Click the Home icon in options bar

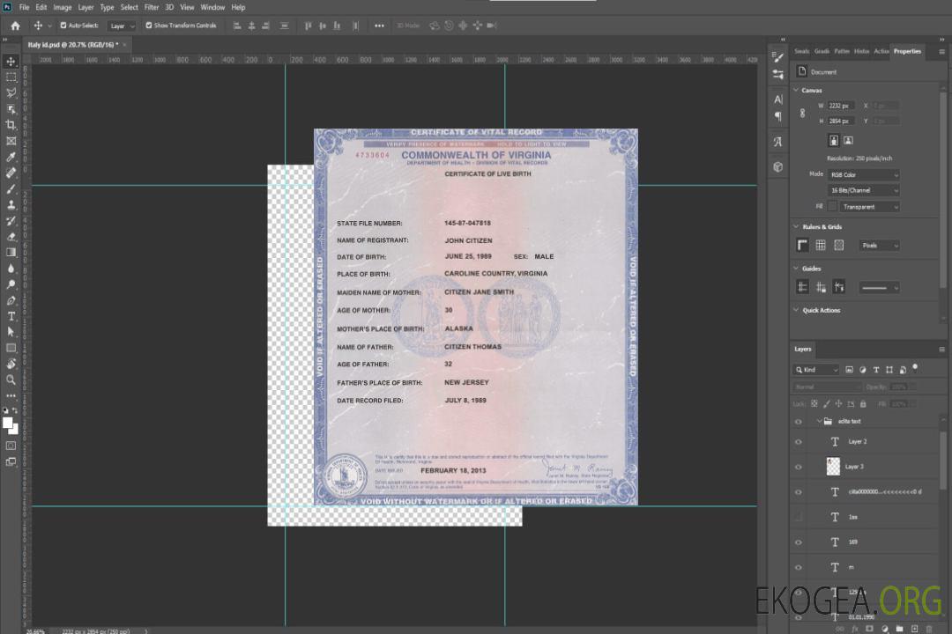pos(15,26)
